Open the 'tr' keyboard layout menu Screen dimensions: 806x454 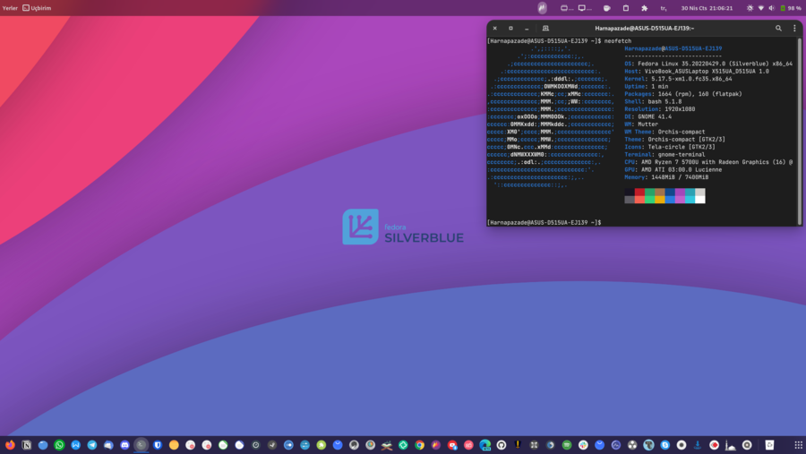pos(664,8)
